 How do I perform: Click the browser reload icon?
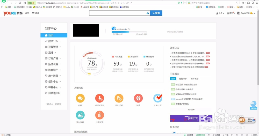click(20, 3)
